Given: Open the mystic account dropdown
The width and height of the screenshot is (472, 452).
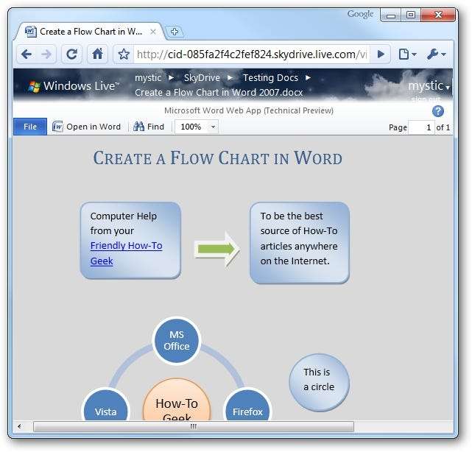Looking at the screenshot, I should (429, 86).
